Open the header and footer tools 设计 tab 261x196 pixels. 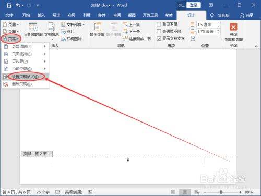pyautogui.click(x=191, y=15)
